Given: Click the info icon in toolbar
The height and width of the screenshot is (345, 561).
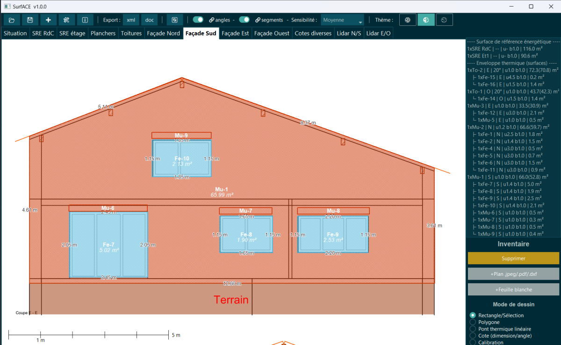Looking at the screenshot, I should (x=85, y=20).
